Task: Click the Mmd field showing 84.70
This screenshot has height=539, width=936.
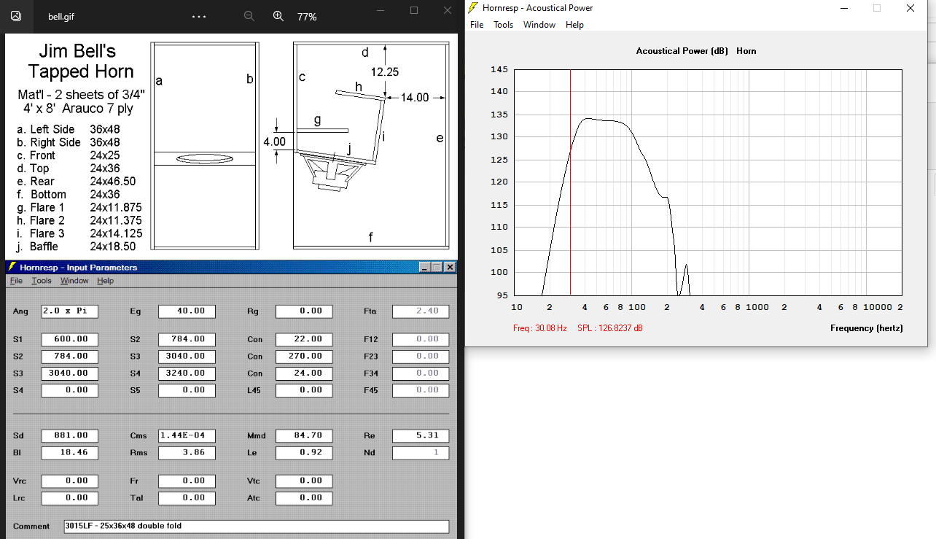Action: [x=304, y=435]
